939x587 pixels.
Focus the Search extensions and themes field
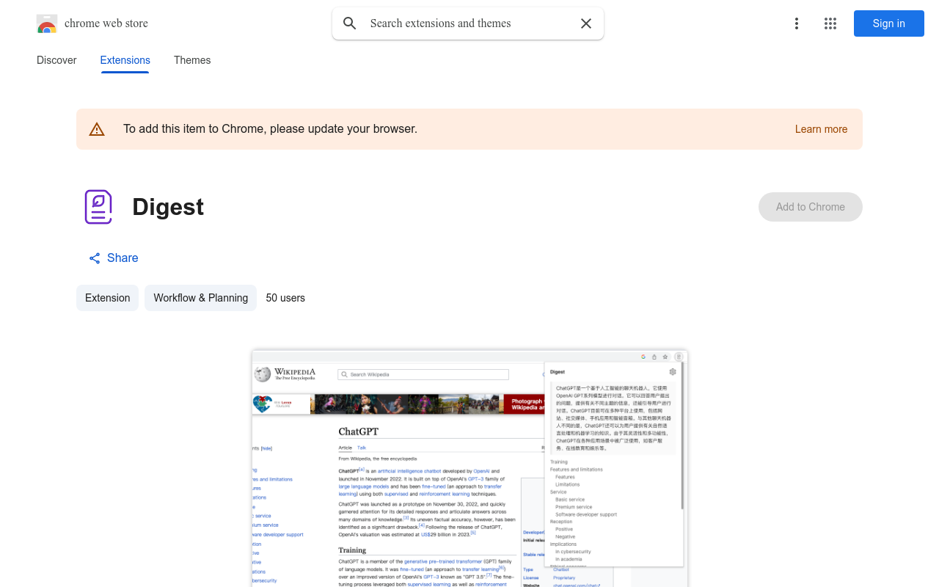(x=468, y=23)
